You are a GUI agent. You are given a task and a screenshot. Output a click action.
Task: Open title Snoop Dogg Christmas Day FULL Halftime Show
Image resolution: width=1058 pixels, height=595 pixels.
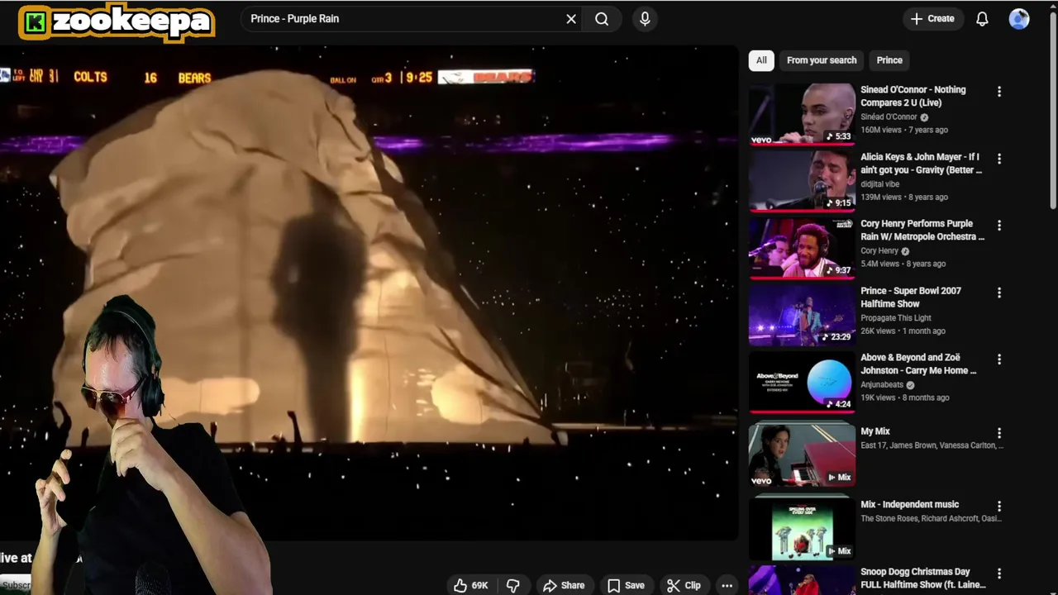(923, 578)
